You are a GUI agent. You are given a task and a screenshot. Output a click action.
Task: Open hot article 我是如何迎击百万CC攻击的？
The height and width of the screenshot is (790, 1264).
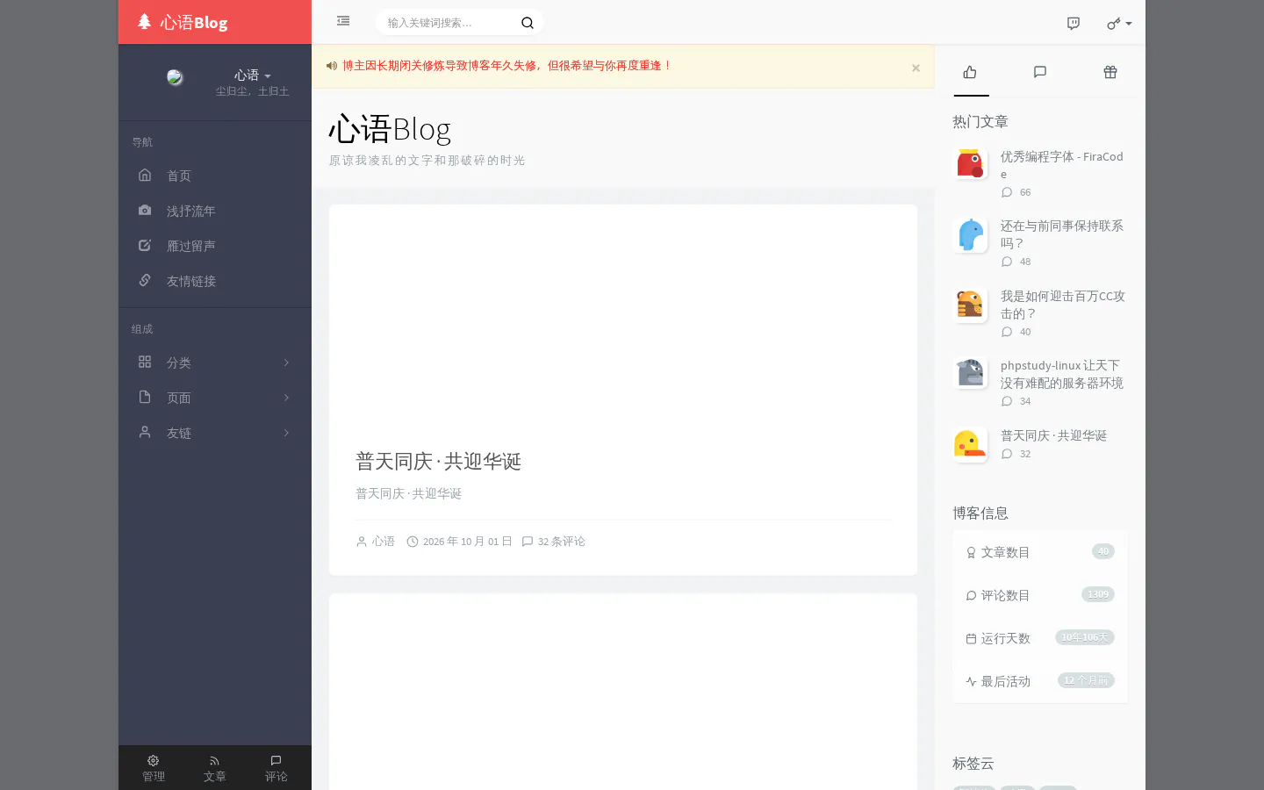[x=1063, y=305]
